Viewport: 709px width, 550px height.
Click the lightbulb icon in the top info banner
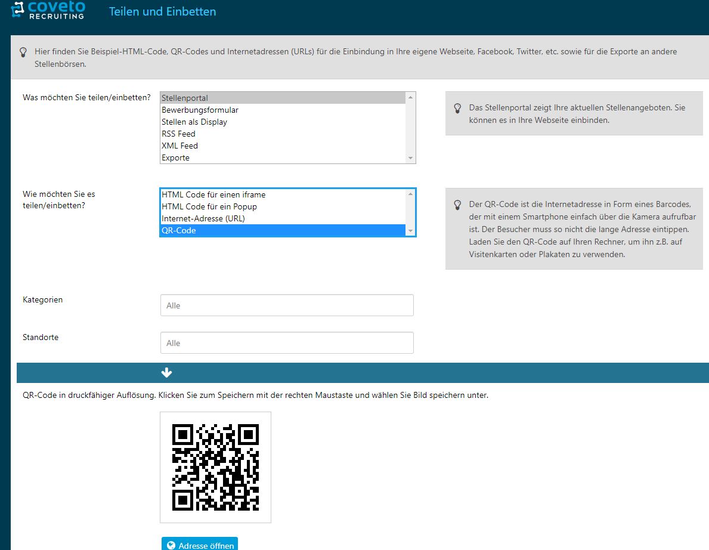coord(23,52)
